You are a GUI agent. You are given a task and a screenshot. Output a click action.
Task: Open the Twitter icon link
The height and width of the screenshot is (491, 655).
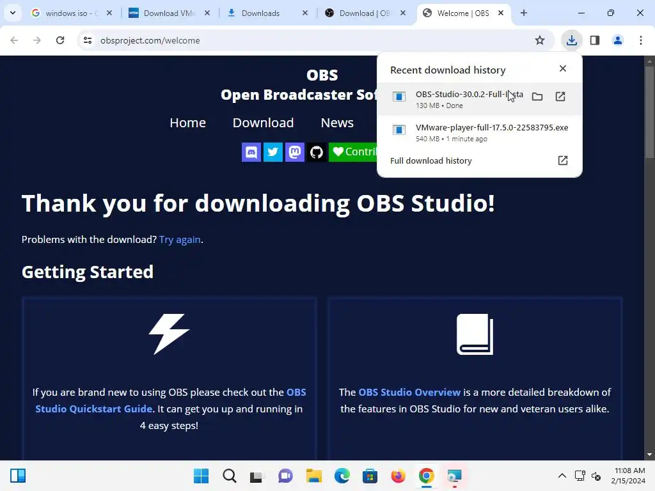coord(272,152)
